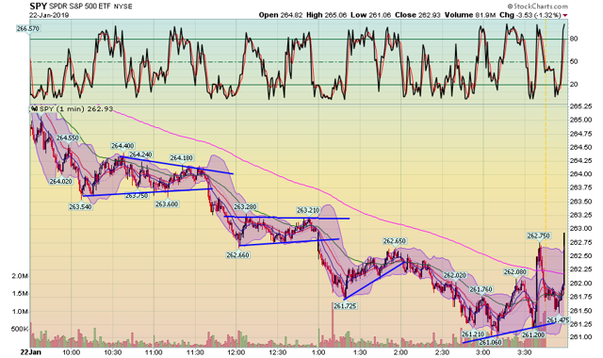Click the 261.210 price annotation

pyautogui.click(x=473, y=334)
